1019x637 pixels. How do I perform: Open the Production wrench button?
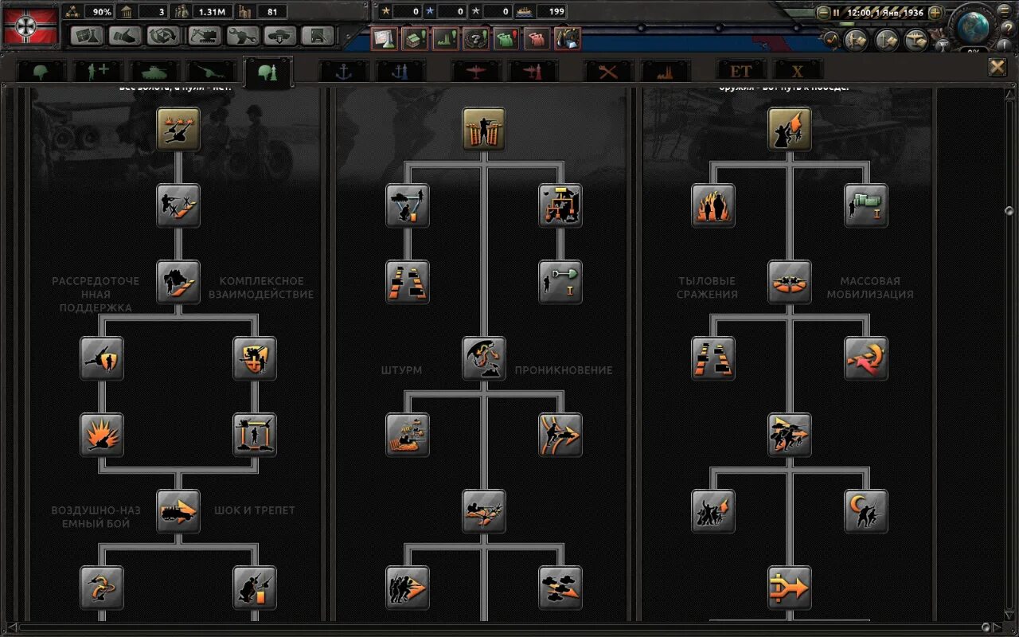pyautogui.click(x=242, y=36)
